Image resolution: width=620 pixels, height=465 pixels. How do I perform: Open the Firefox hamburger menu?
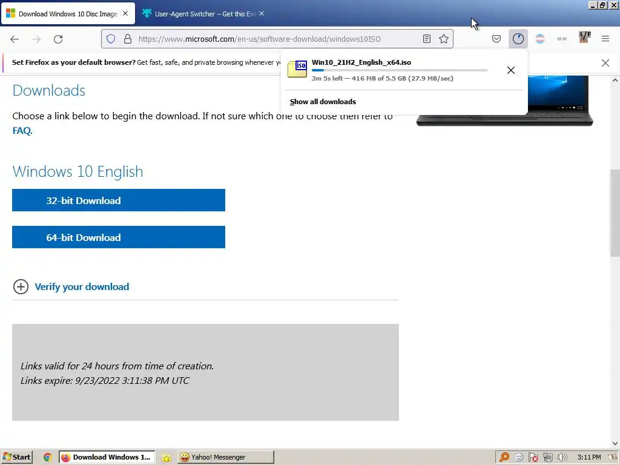click(605, 39)
